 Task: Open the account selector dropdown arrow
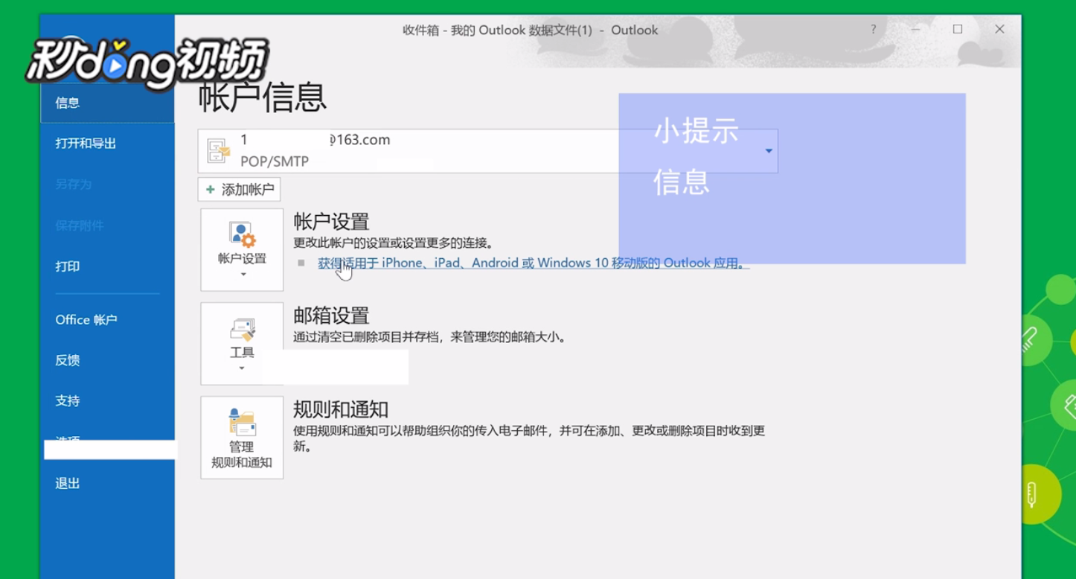(x=769, y=151)
